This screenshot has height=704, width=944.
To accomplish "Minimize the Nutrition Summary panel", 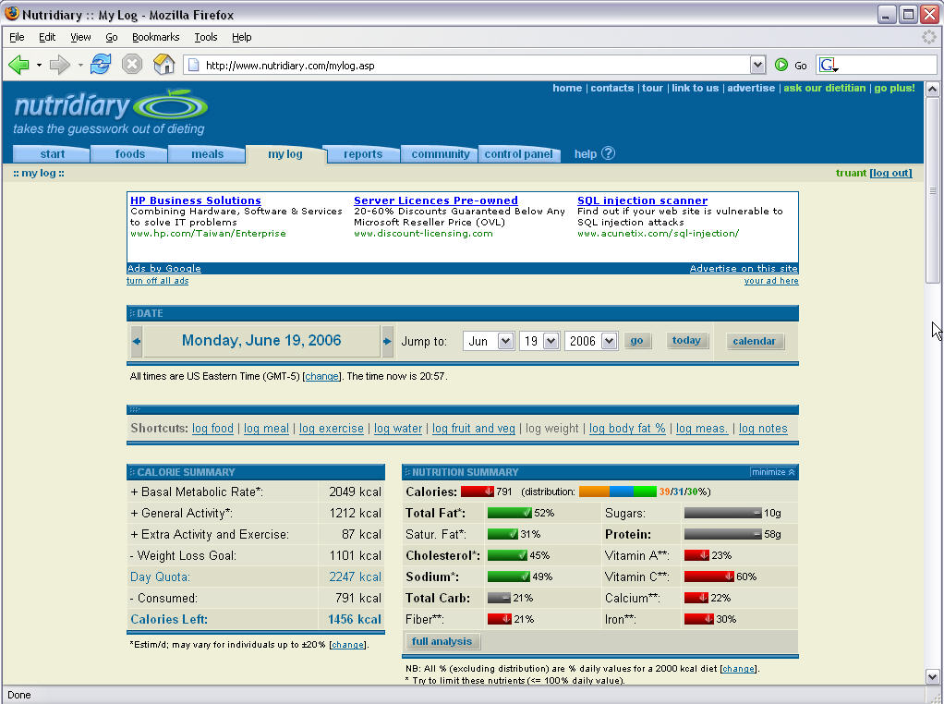I will click(773, 472).
